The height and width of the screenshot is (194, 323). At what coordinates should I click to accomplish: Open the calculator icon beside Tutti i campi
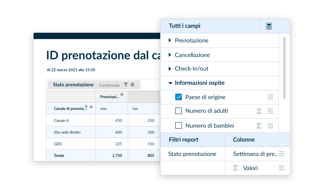(269, 26)
